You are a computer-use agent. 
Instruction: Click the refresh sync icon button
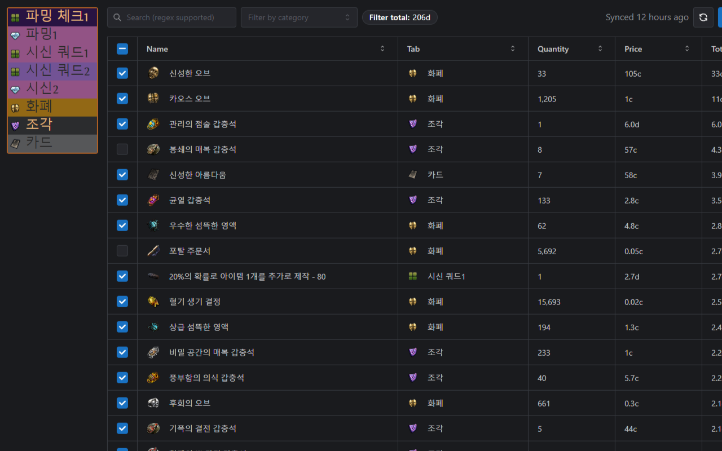pyautogui.click(x=703, y=17)
